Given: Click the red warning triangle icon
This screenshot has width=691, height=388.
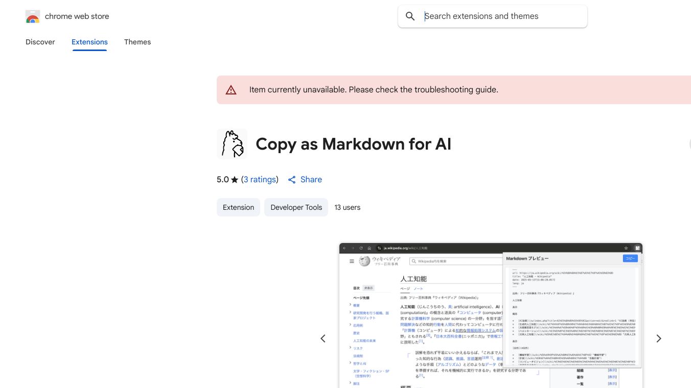Looking at the screenshot, I should point(231,90).
